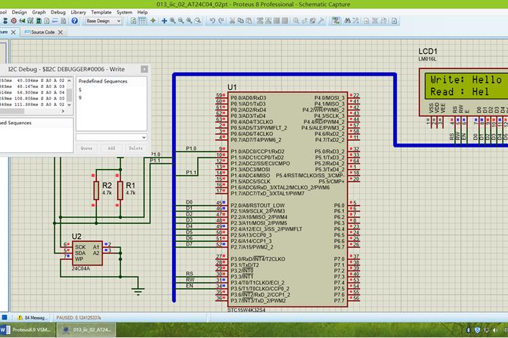The height and width of the screenshot is (338, 508).
Task: Click the New Sheet icon
Action: (366, 21)
